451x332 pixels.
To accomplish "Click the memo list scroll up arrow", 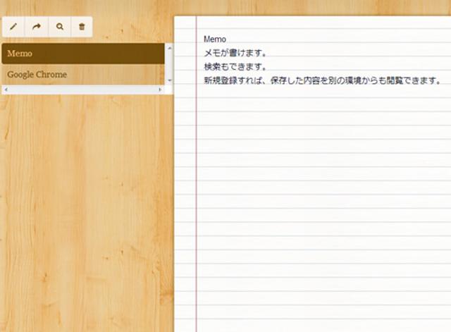I will tap(169, 48).
